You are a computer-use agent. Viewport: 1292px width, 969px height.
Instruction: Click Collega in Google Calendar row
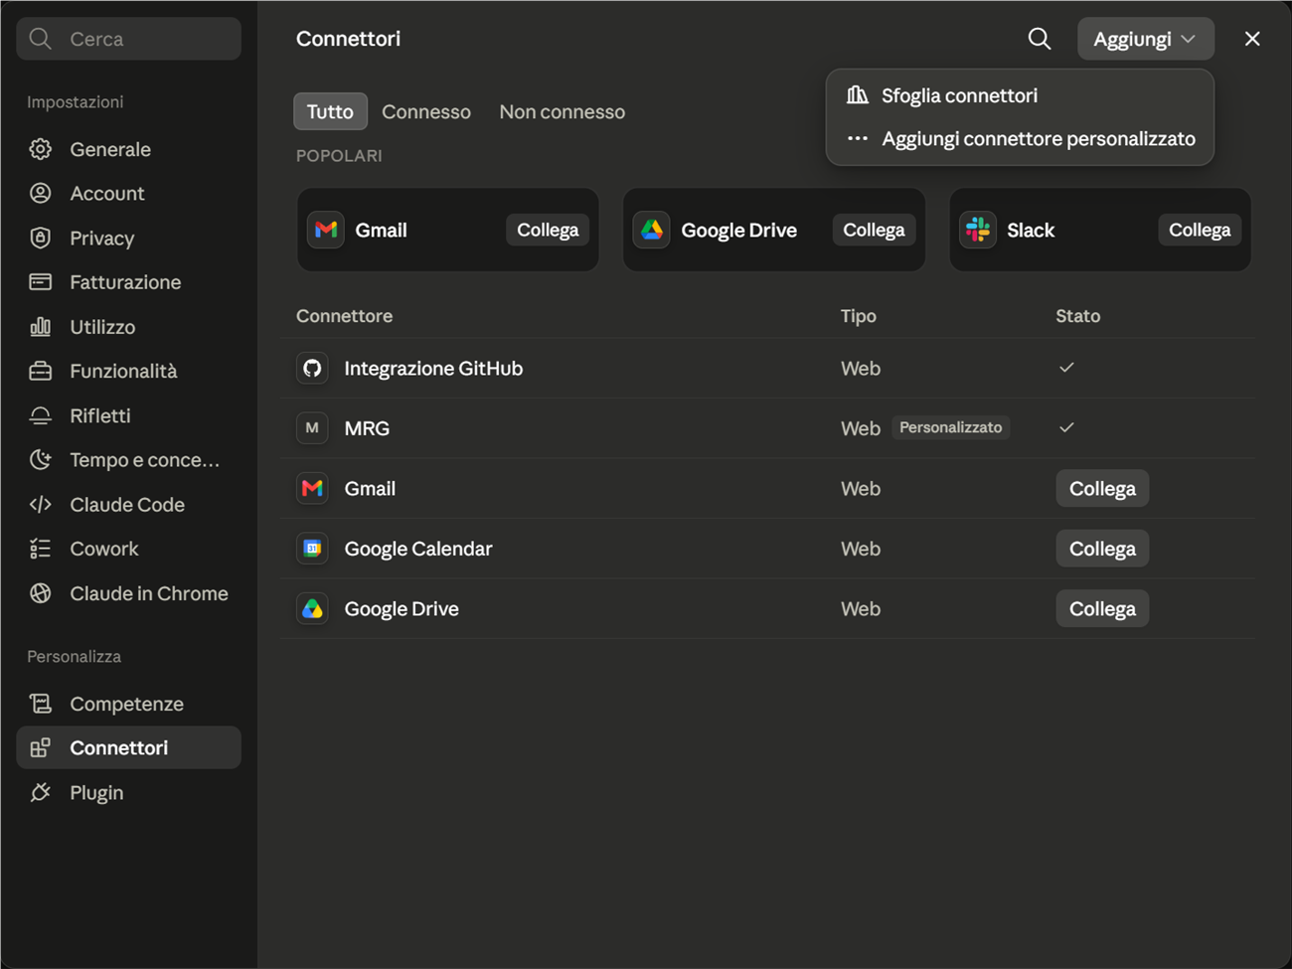point(1102,549)
